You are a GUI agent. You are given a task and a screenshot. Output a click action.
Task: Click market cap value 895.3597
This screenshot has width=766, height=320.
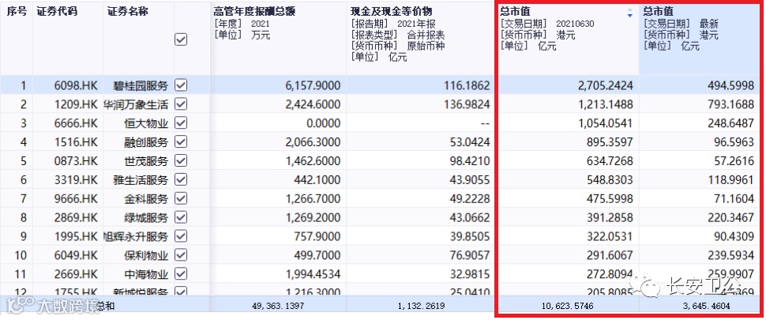[609, 143]
